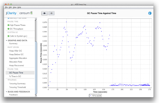This screenshot has width=159, height=103.
Task: Open the % Time in GC view
Action: click(15, 76)
